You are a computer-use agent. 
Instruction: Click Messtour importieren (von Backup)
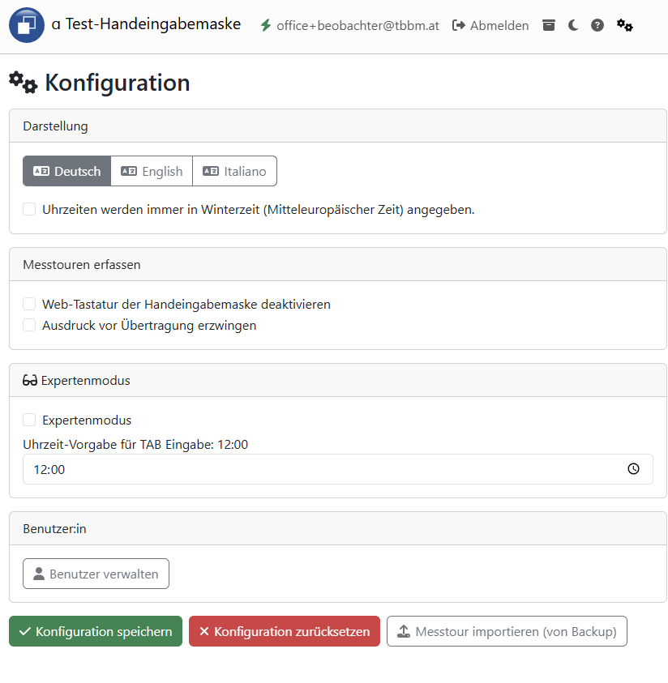pyautogui.click(x=507, y=631)
